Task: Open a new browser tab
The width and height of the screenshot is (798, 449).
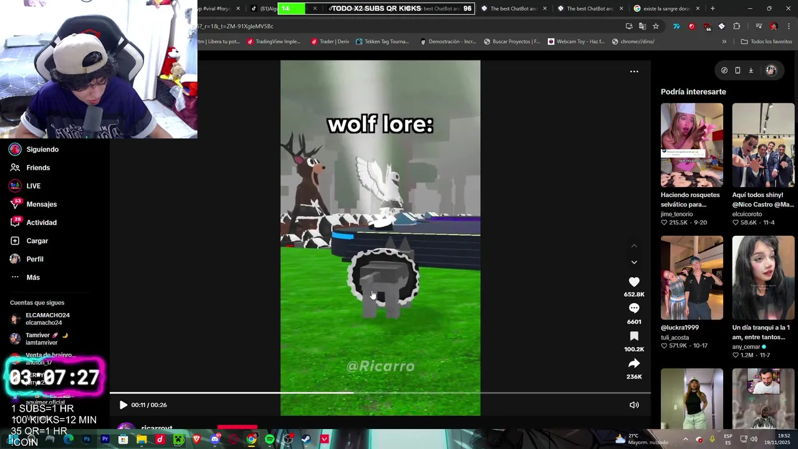Action: click(x=713, y=9)
